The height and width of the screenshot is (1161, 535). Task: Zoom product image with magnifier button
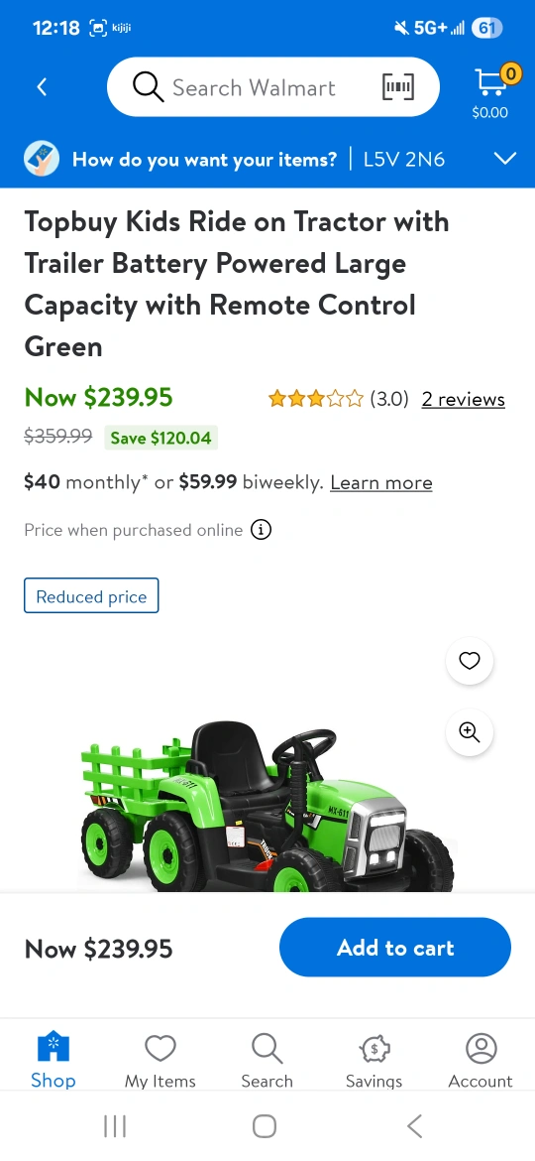(x=470, y=732)
